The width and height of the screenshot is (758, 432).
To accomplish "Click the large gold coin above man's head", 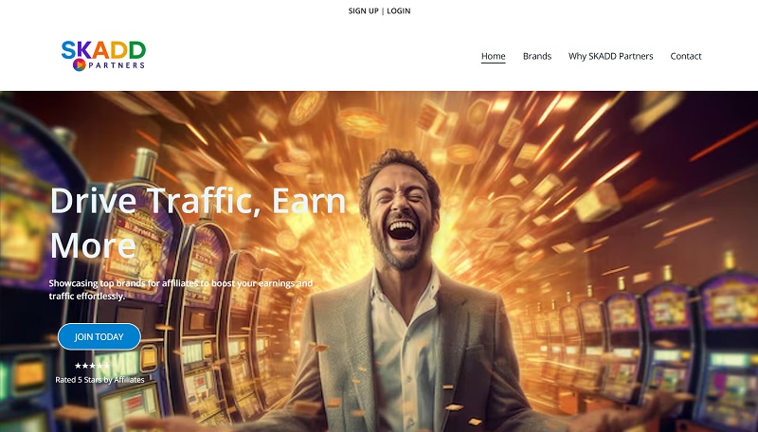I will click(361, 123).
